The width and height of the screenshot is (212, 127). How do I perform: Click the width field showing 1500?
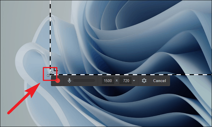(108, 81)
